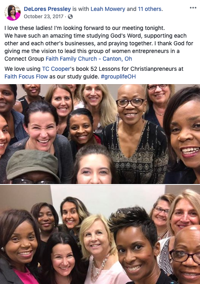Viewport: 200px width, 284px height.
Task: Click the olive green cap in top photo
Action: pyautogui.click(x=32, y=163)
